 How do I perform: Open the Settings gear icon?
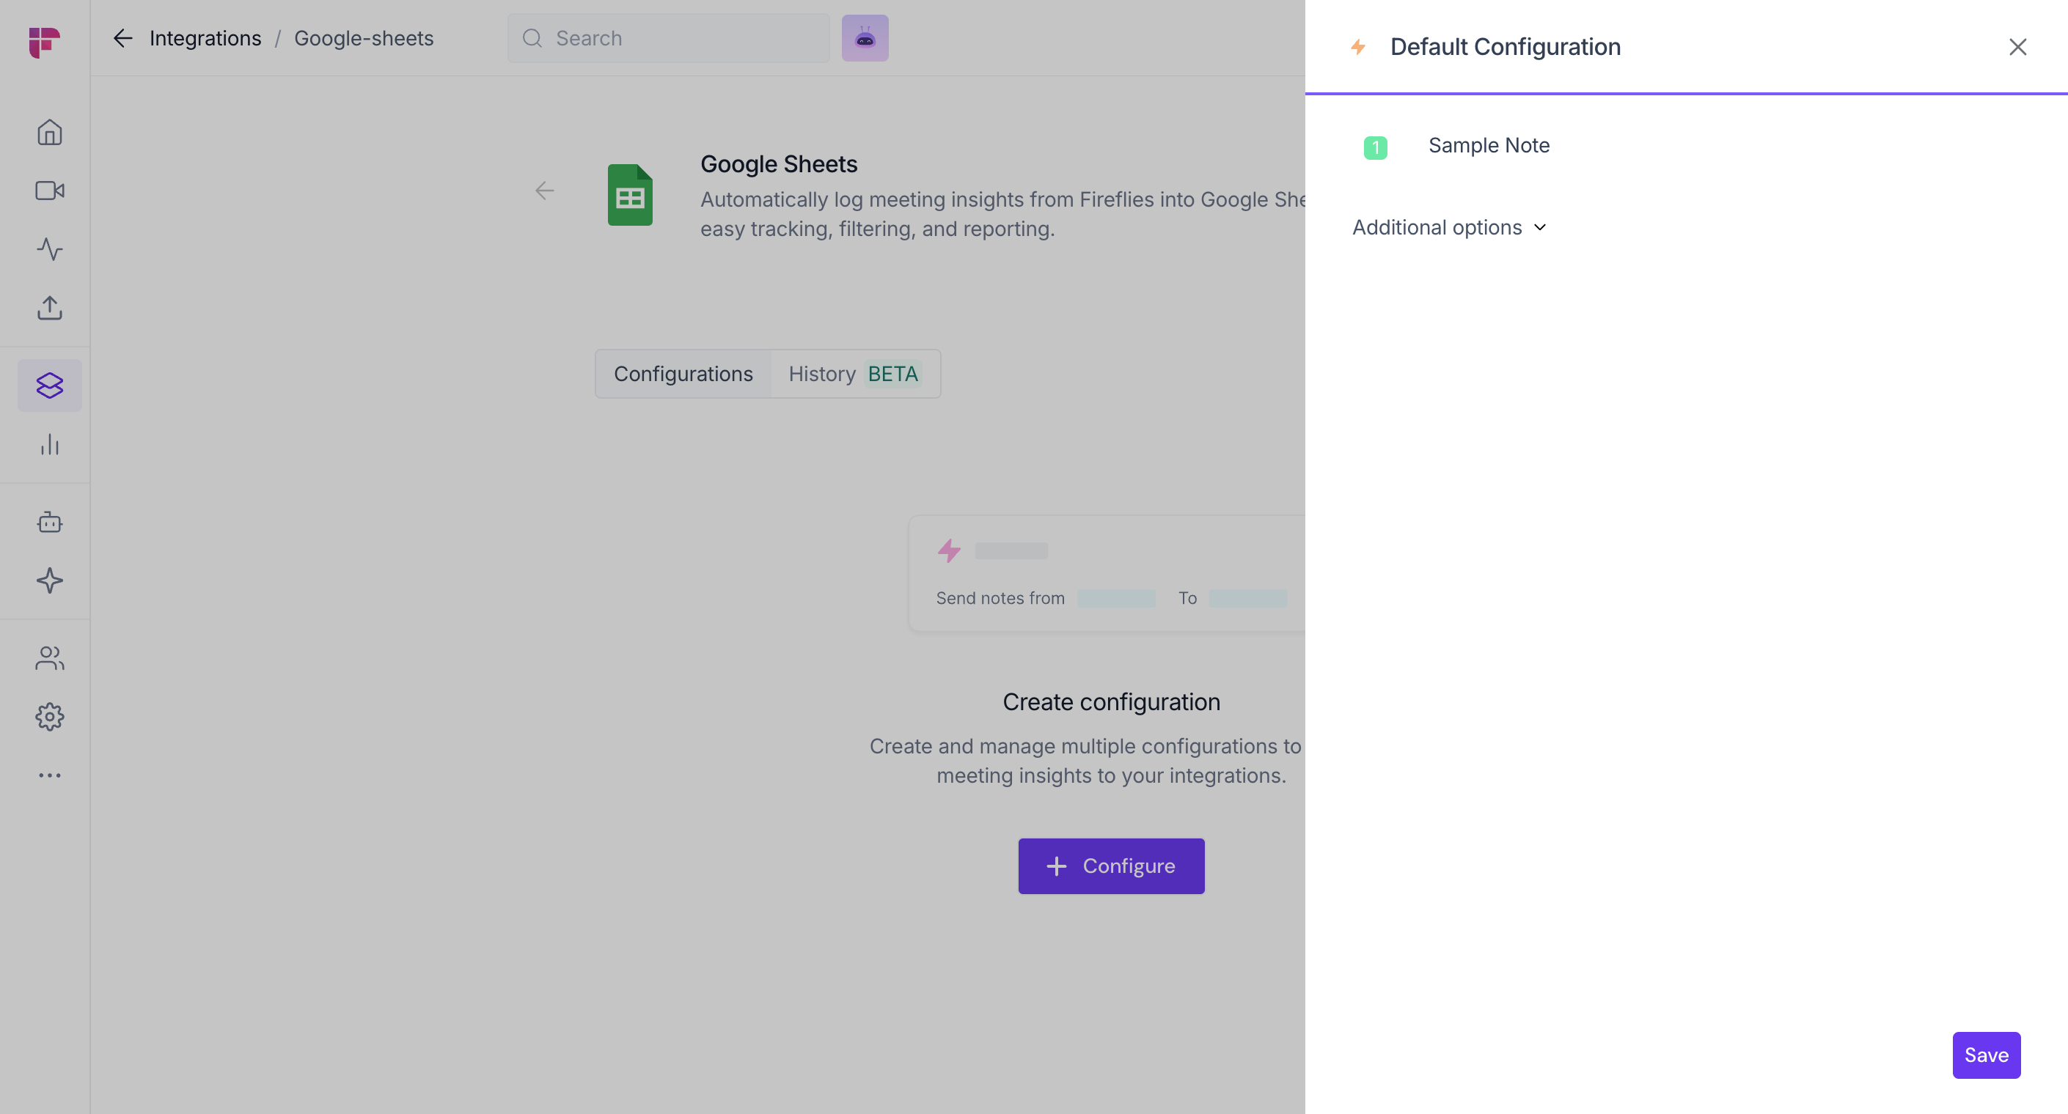coord(50,717)
